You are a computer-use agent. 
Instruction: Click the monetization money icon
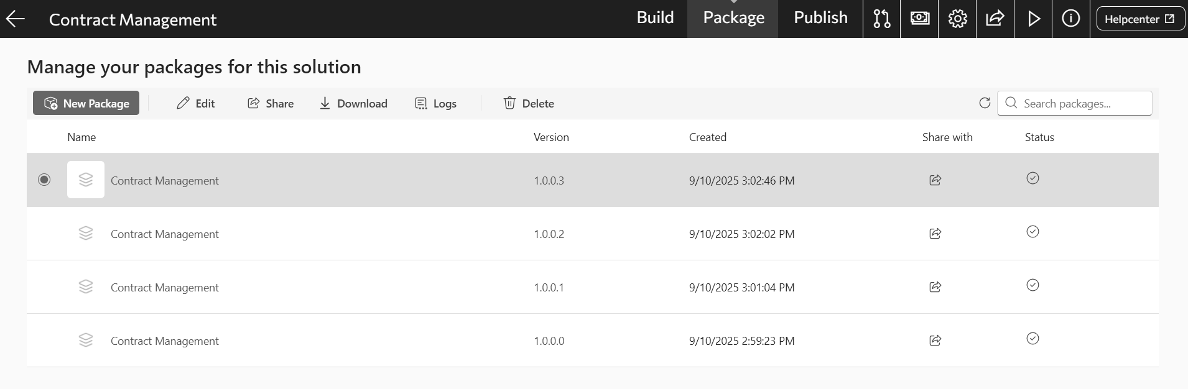(919, 19)
